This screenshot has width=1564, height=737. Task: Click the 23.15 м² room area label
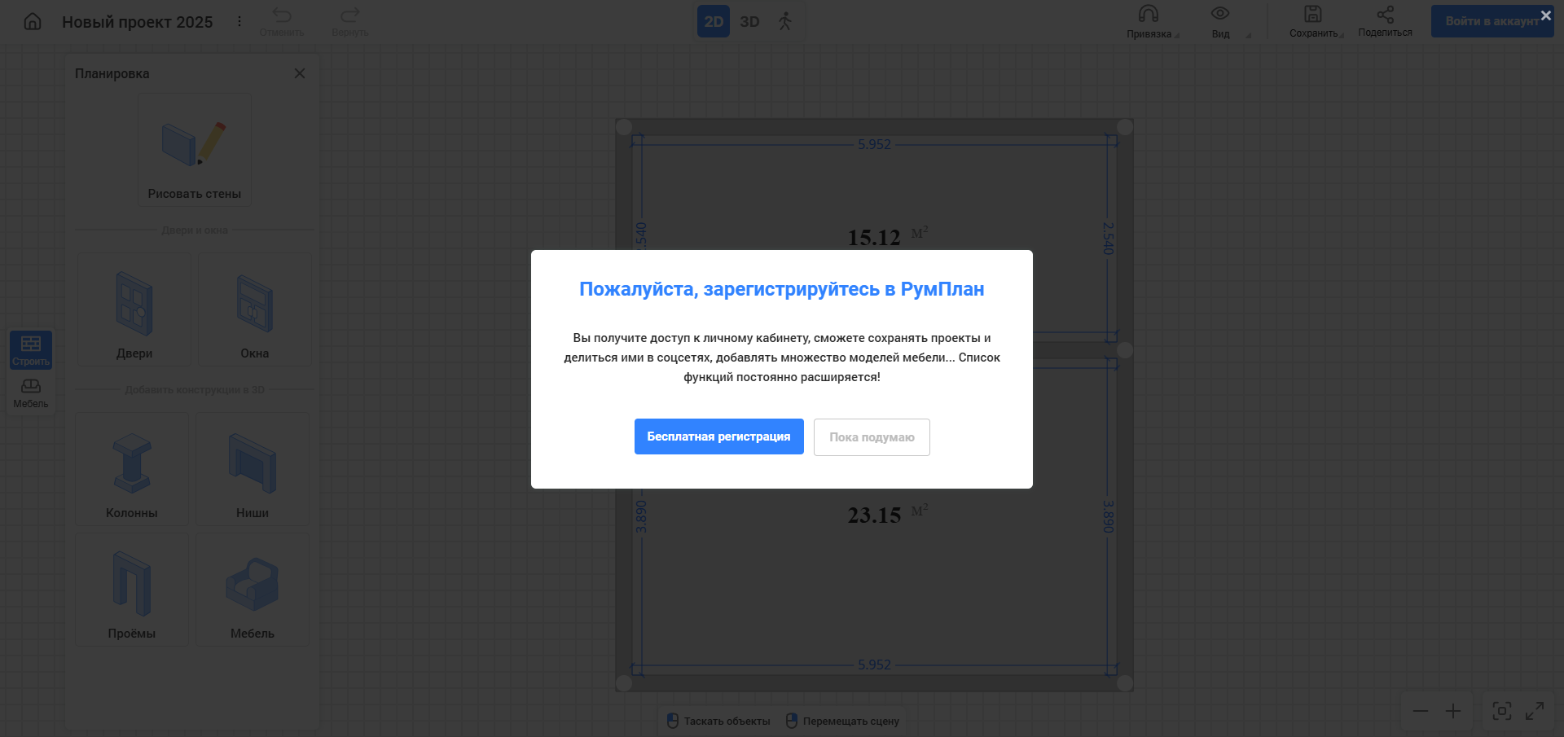pyautogui.click(x=887, y=515)
